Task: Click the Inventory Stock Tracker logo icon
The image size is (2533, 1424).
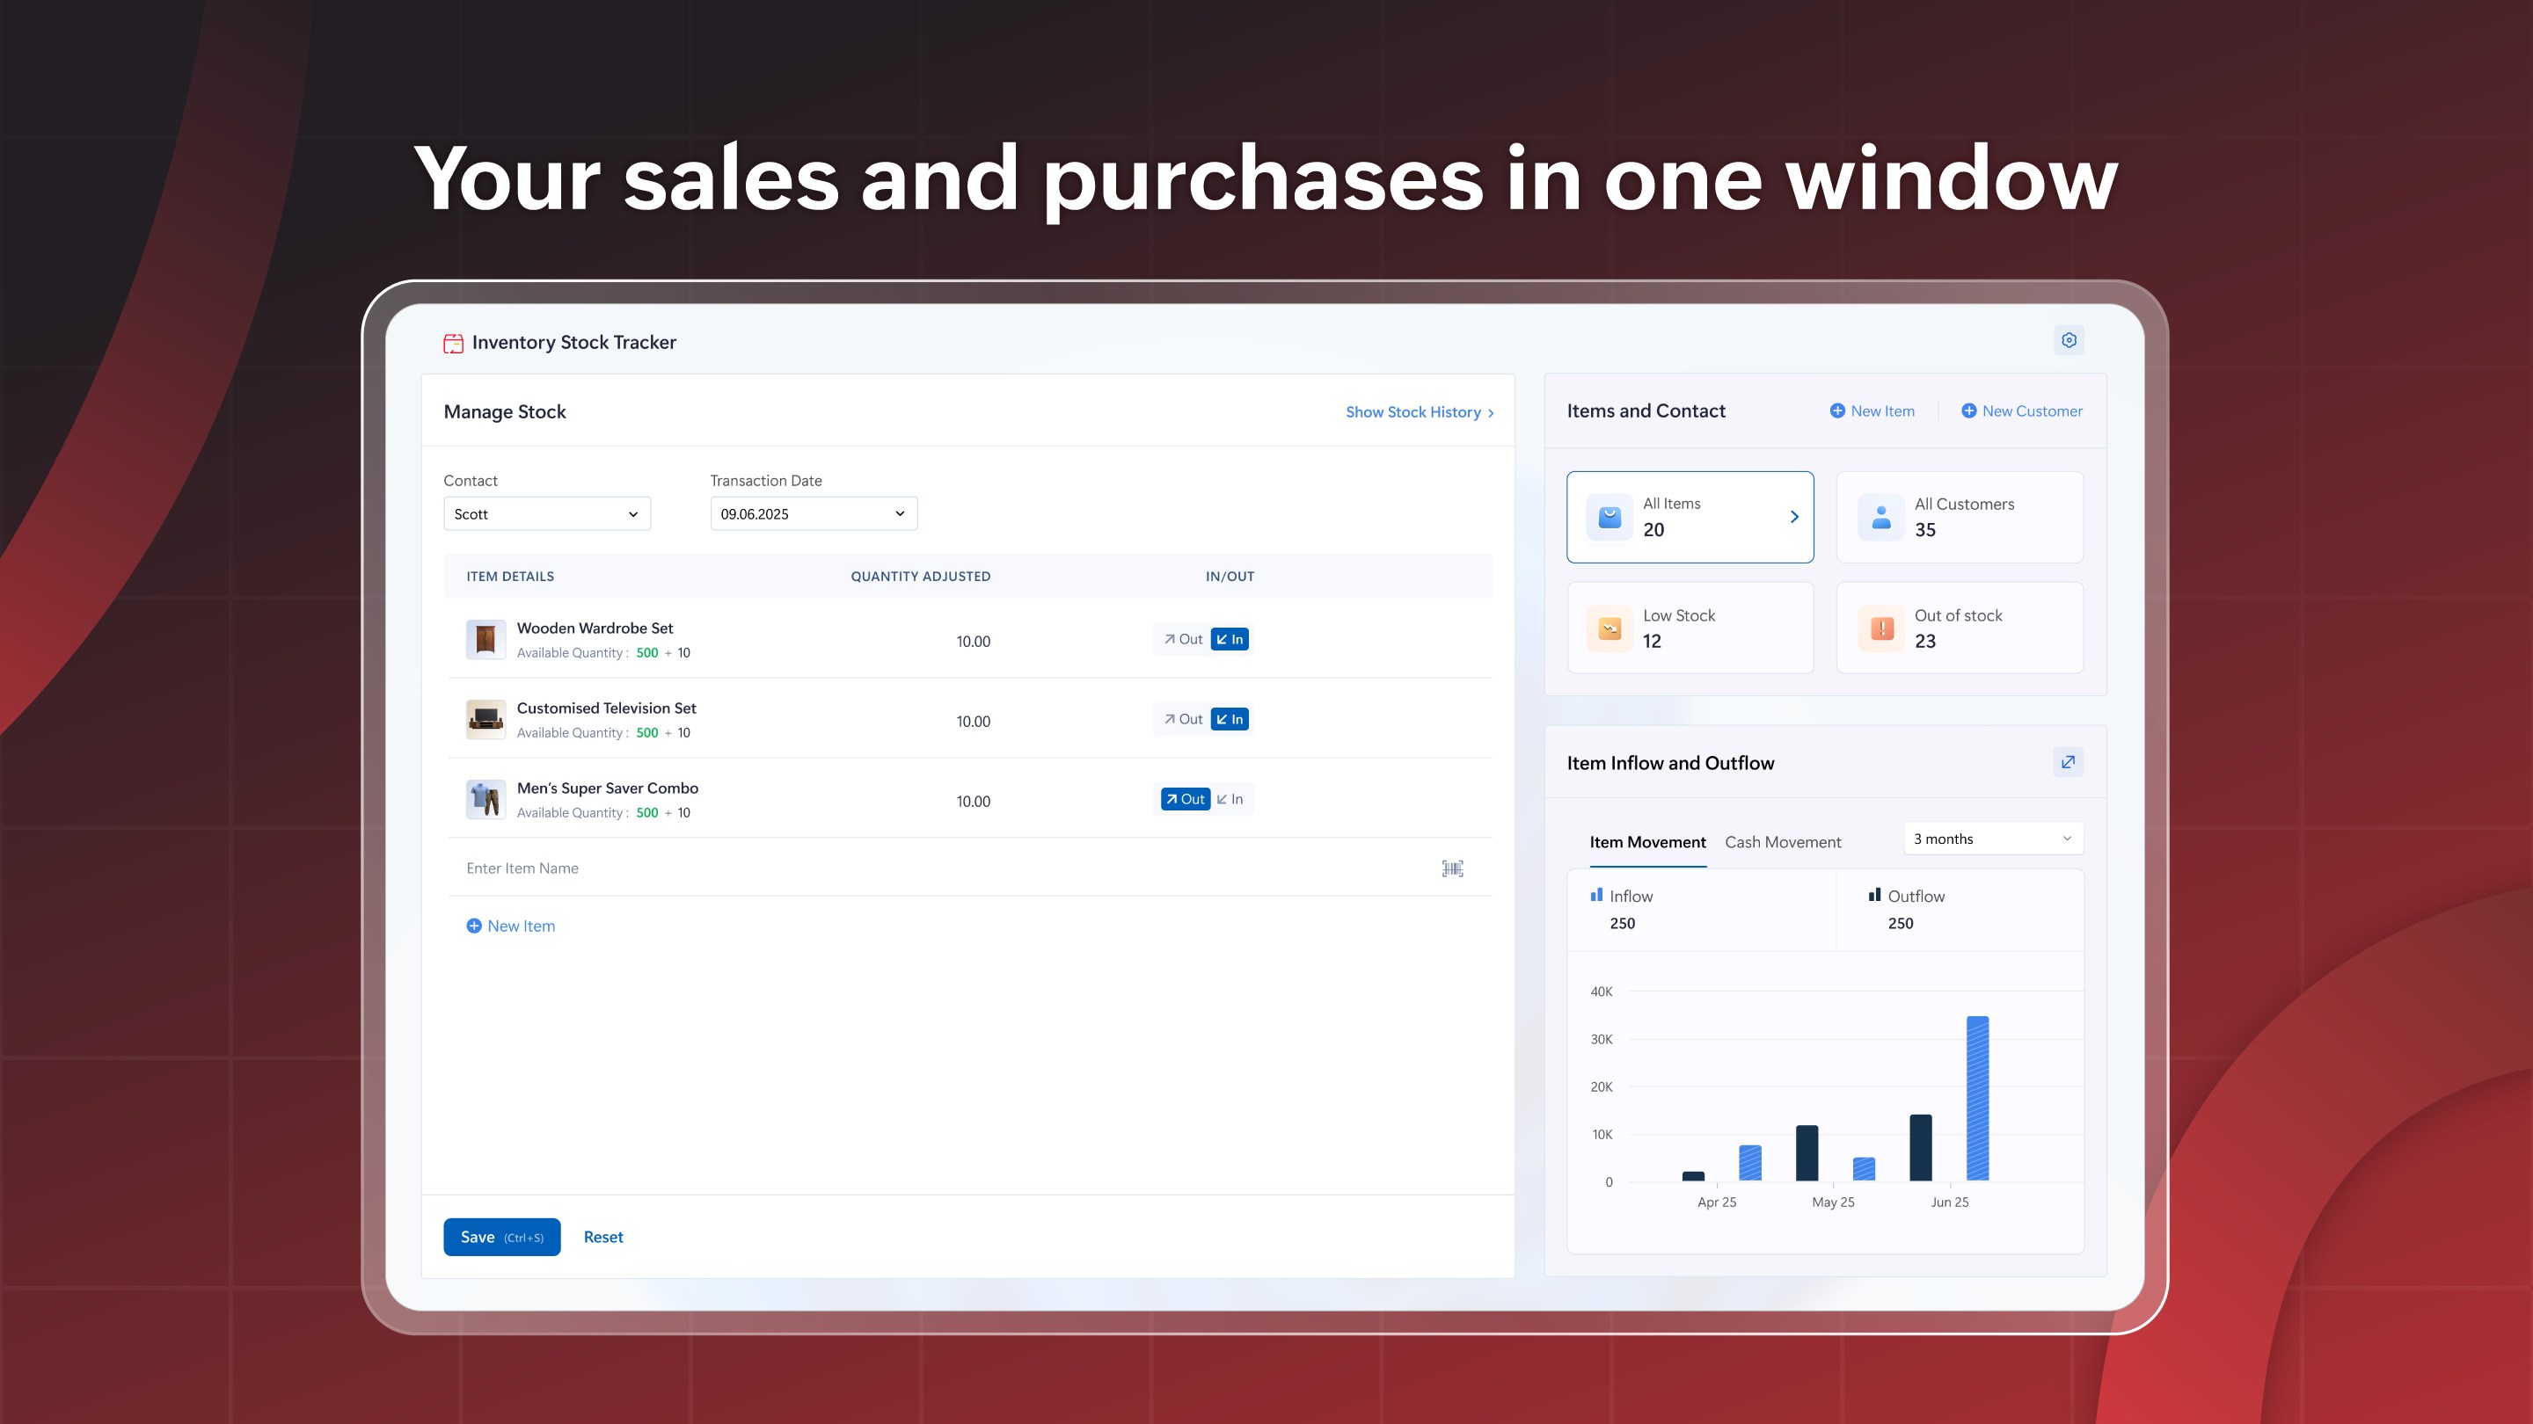Action: pos(453,343)
